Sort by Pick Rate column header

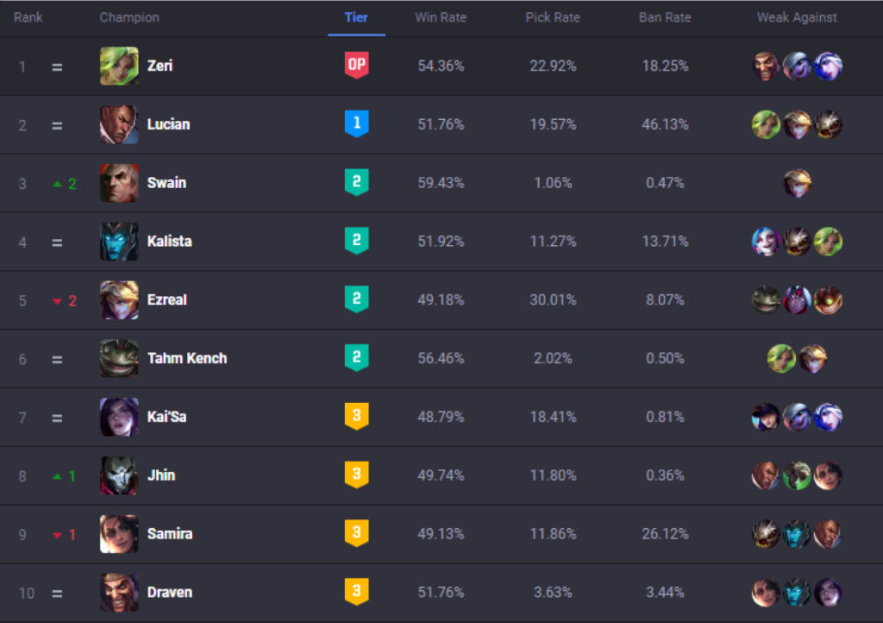pyautogui.click(x=553, y=17)
